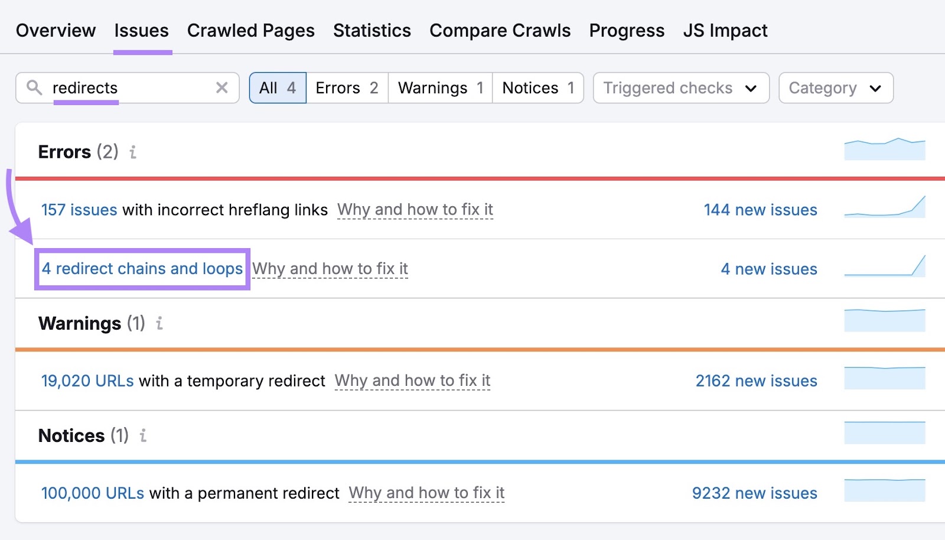
Task: Clear the redirects search with the X icon
Action: (222, 88)
